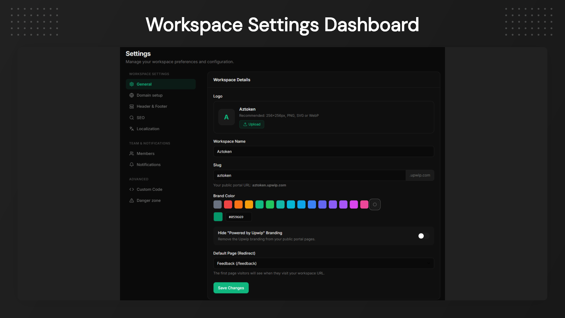Screen dimensions: 565x318
Task: Select the bright blue brand color swatch
Action: (x=312, y=205)
